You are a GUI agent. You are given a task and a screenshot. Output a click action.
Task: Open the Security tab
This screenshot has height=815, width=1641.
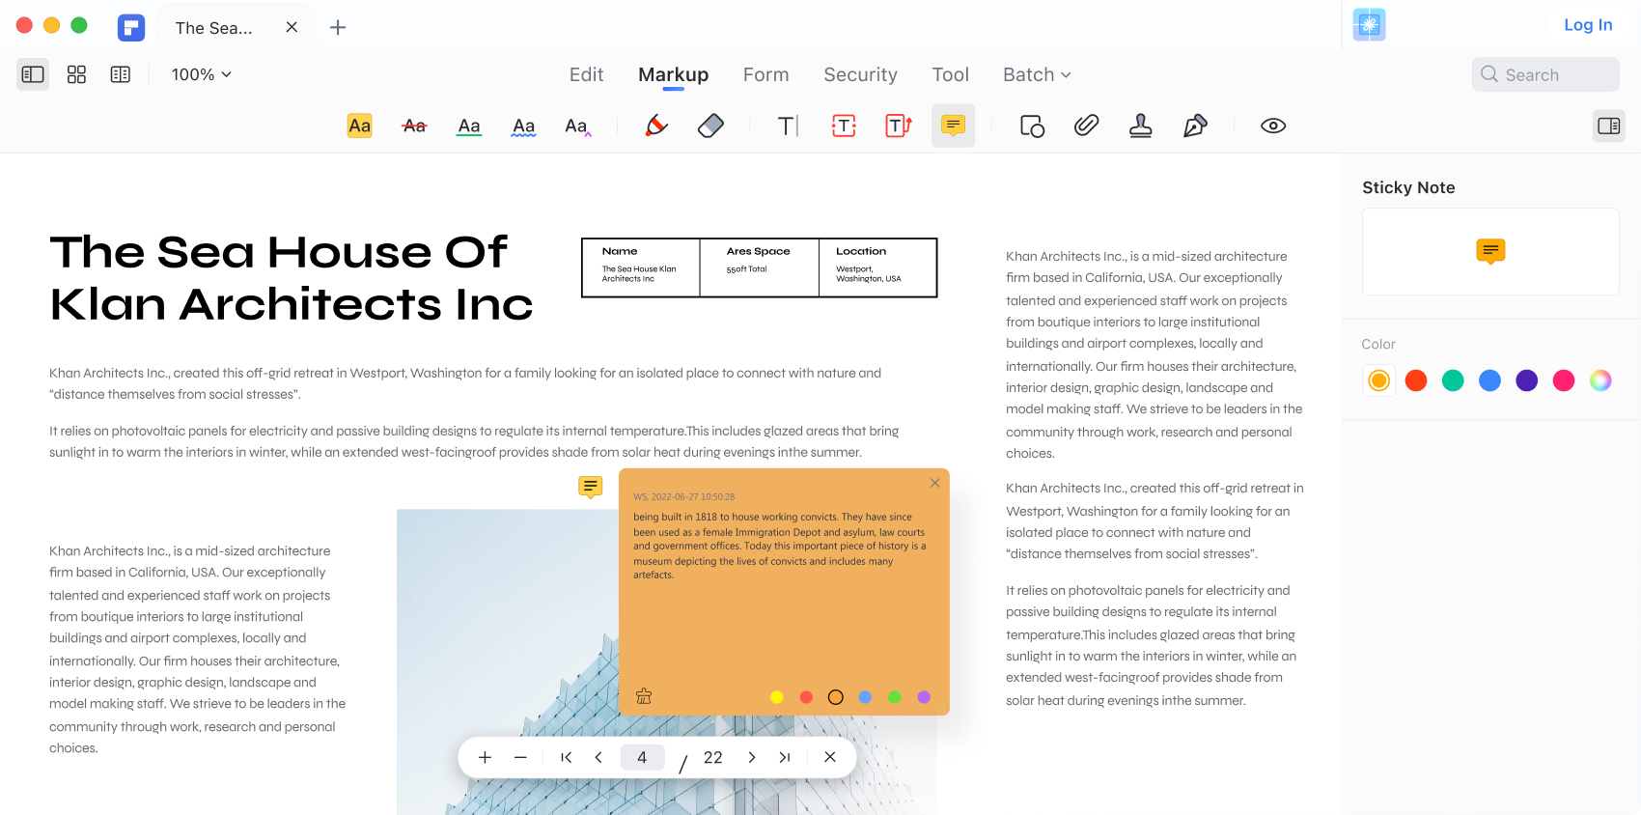pos(860,74)
